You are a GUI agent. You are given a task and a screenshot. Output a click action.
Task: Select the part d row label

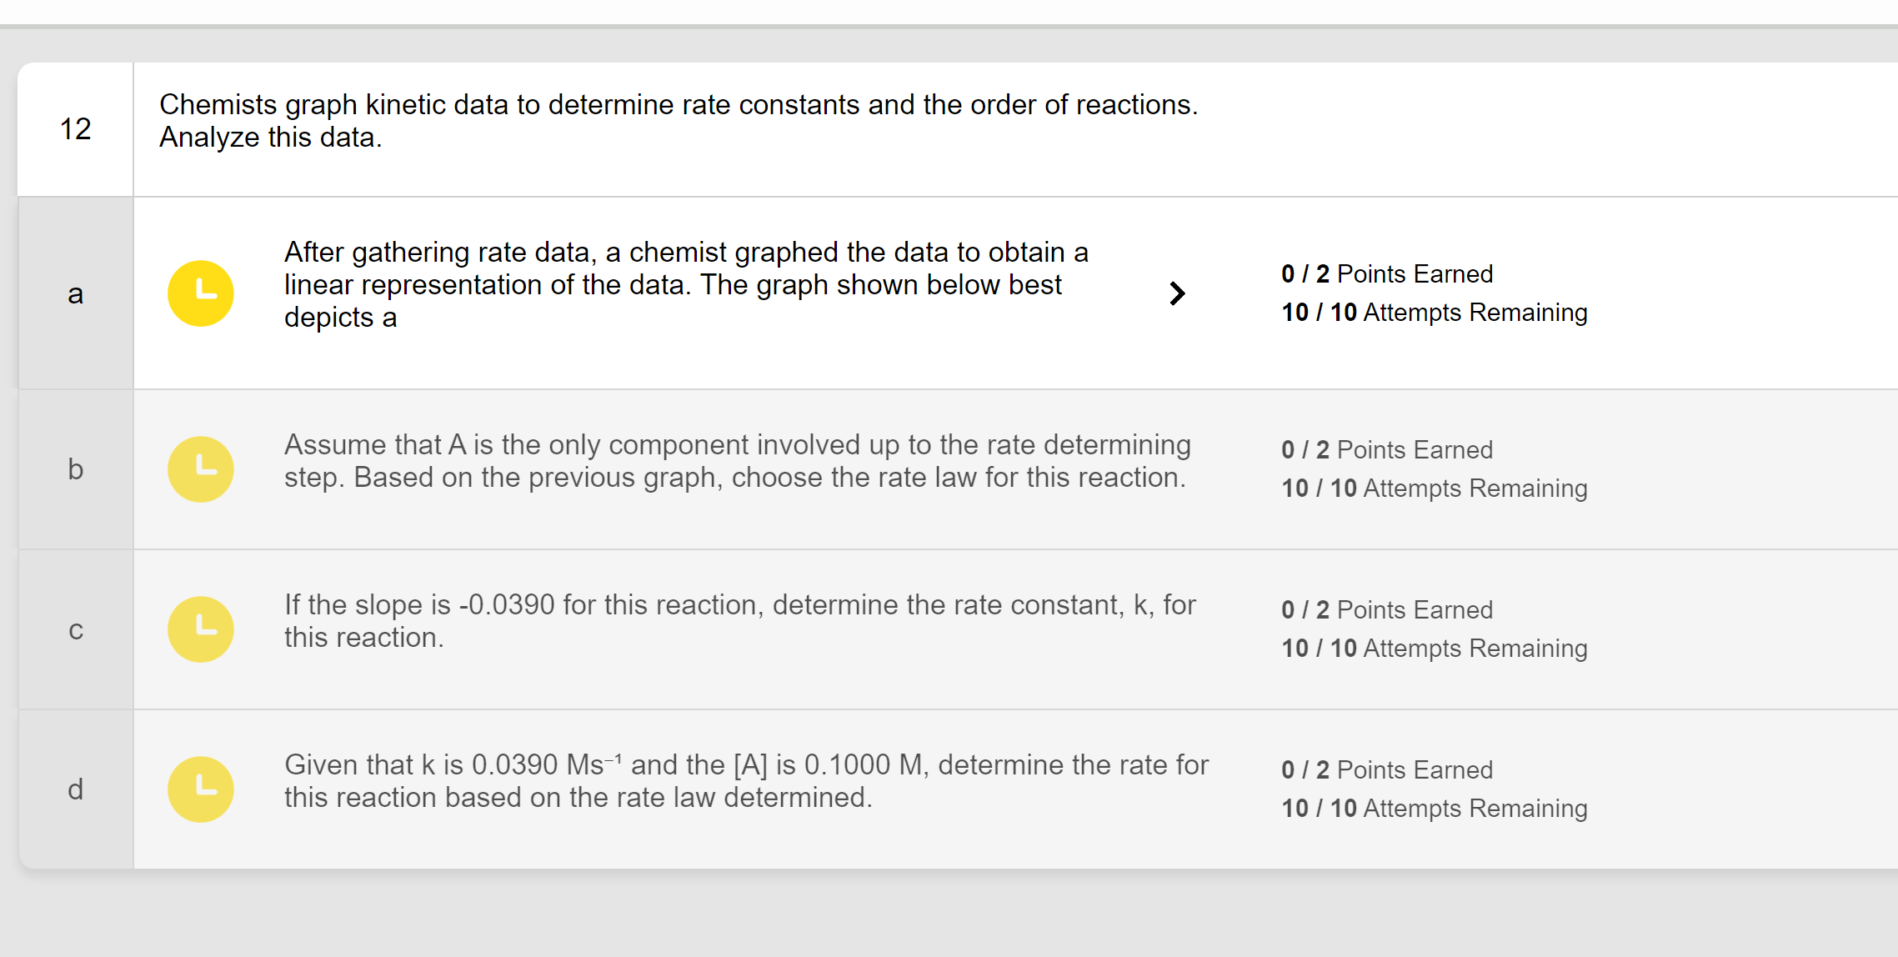pyautogui.click(x=75, y=789)
